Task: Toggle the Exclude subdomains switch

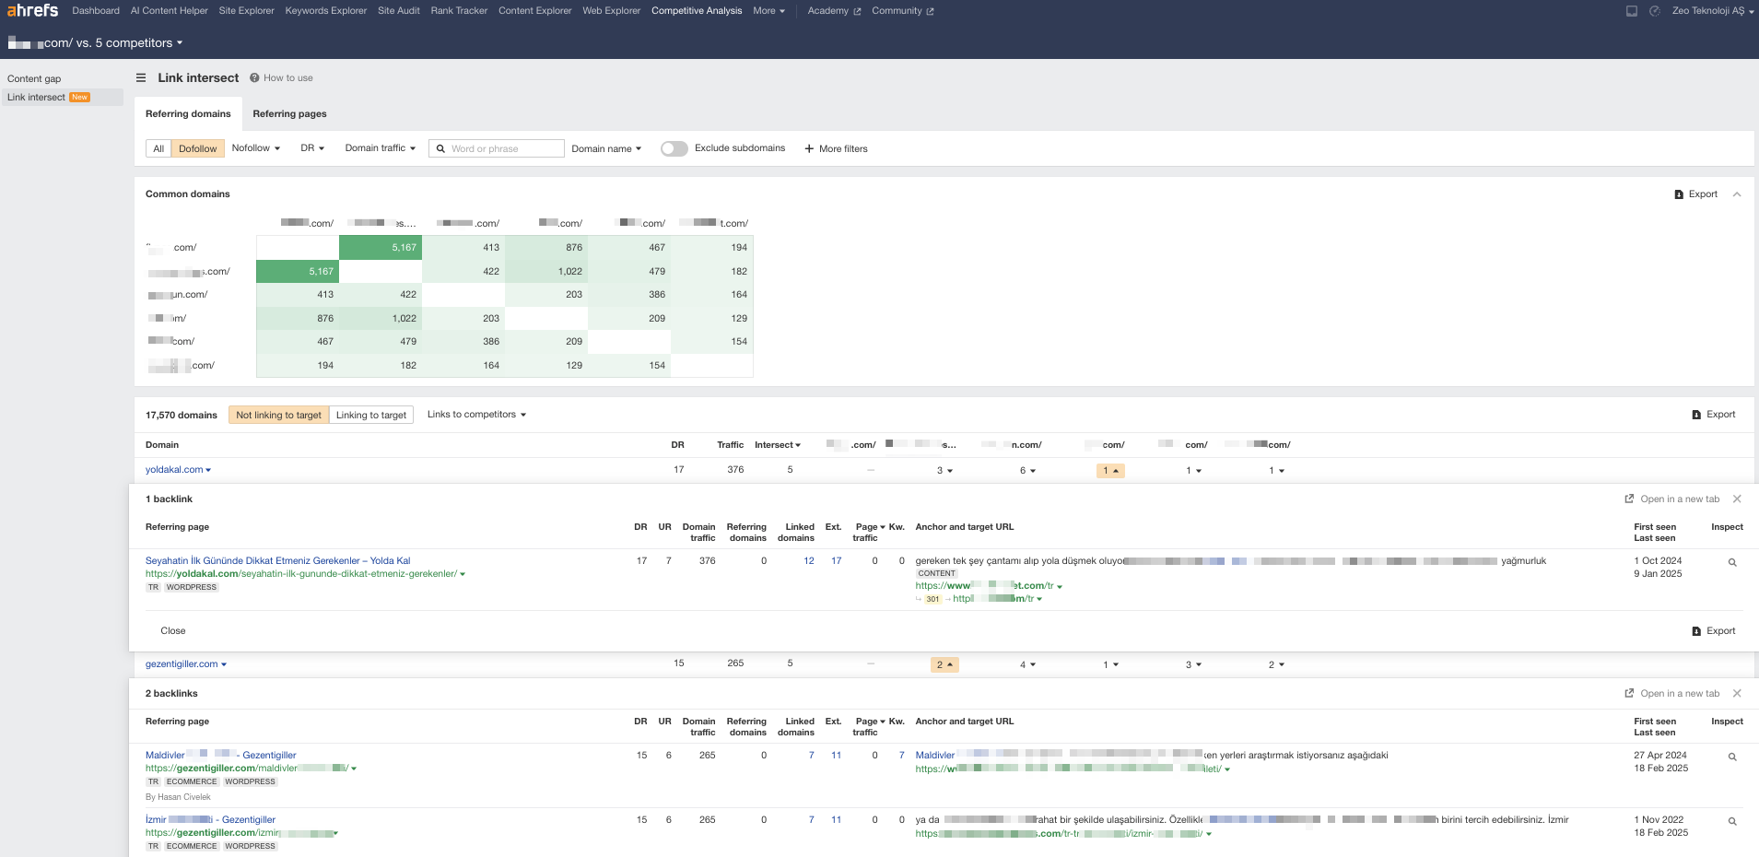Action: pos(674,148)
